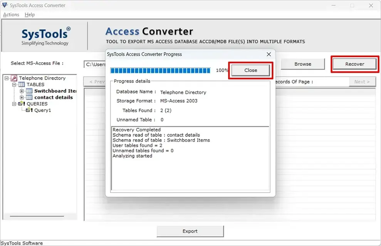Click 'Schema read of table : Switchboard Items' line

[161, 140]
